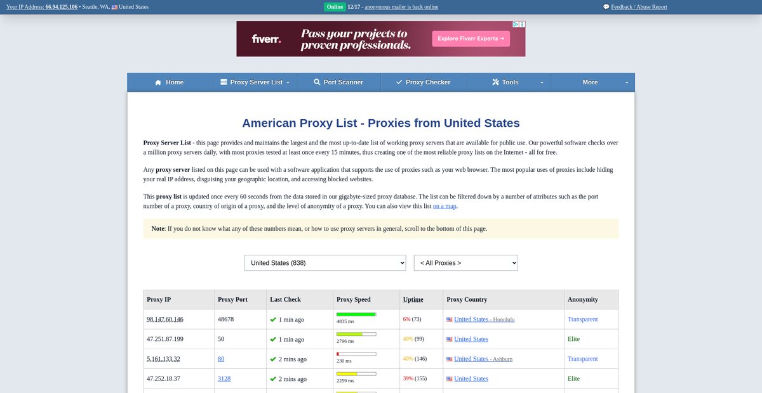Open the Proxy Checker menu item
Image resolution: width=762 pixels, height=393 pixels.
423,82
